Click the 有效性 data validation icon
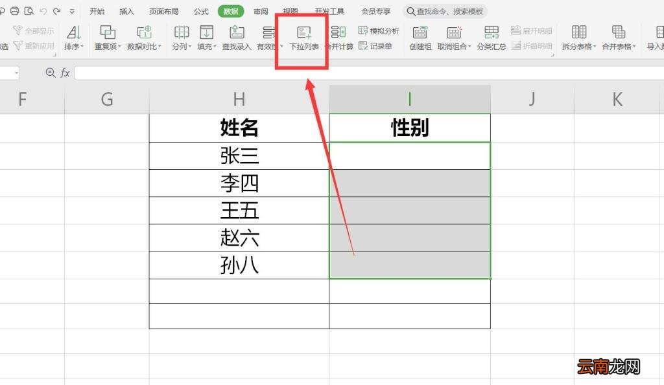The width and height of the screenshot is (664, 385). pyautogui.click(x=268, y=32)
